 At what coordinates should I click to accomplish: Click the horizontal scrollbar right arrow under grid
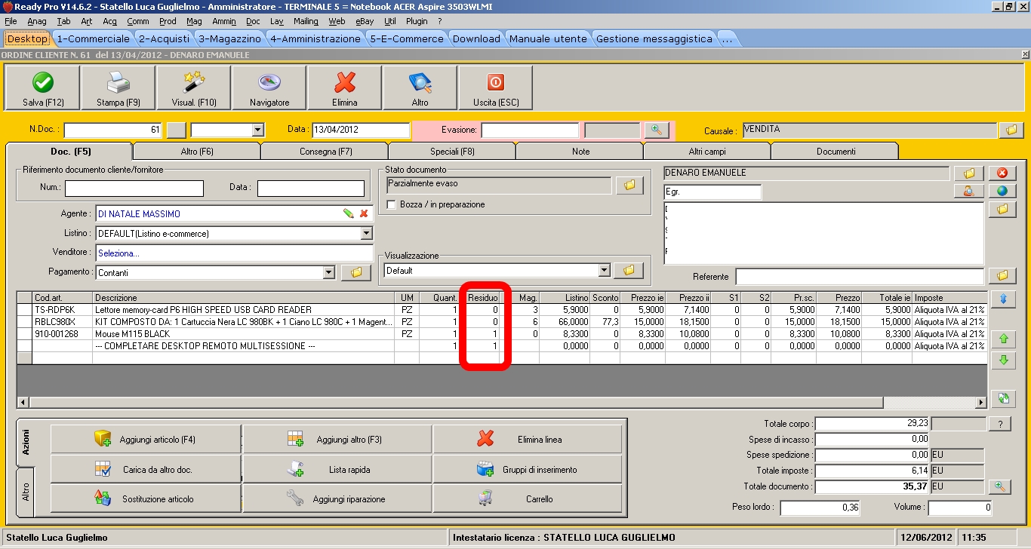981,403
